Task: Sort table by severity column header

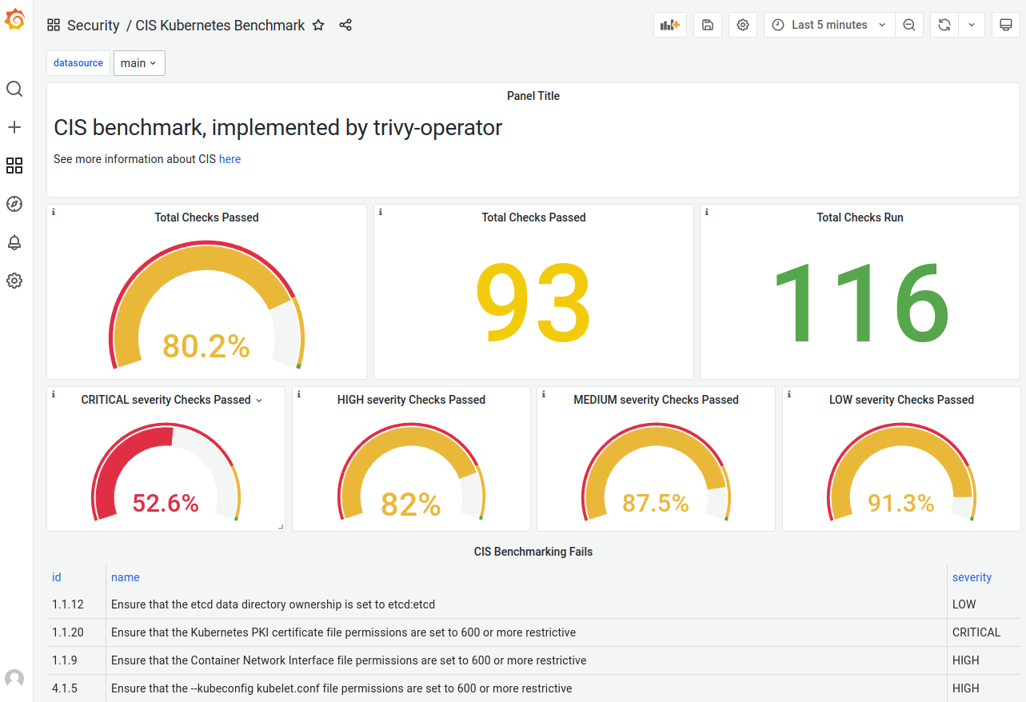Action: tap(972, 577)
